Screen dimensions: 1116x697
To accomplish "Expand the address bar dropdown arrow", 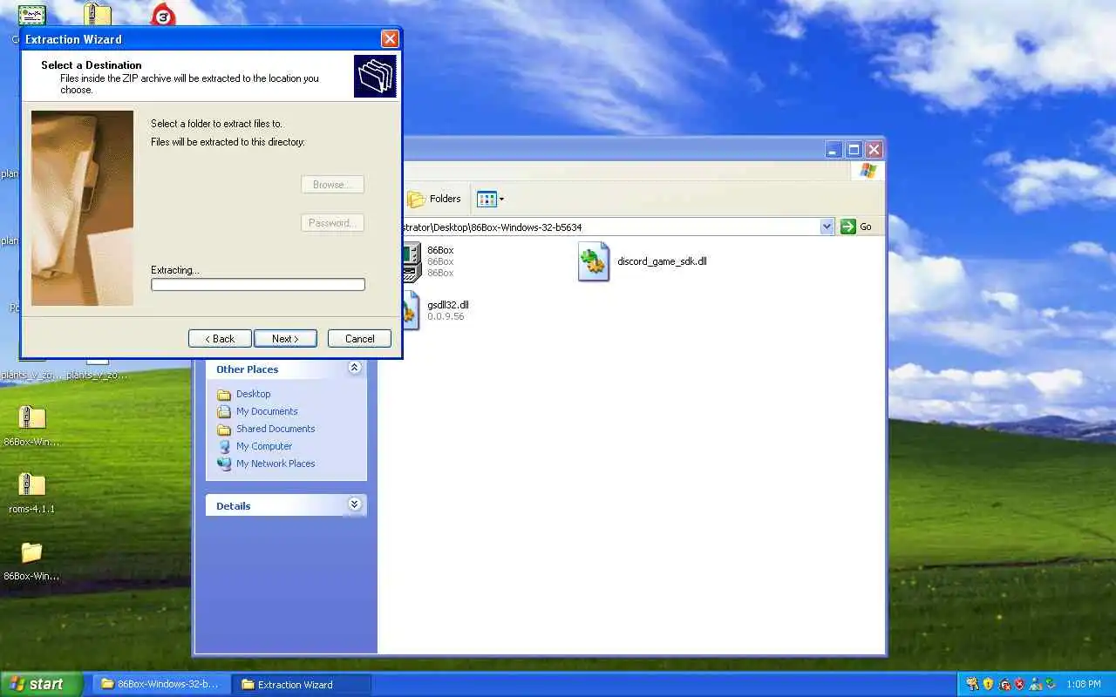I will pos(827,227).
